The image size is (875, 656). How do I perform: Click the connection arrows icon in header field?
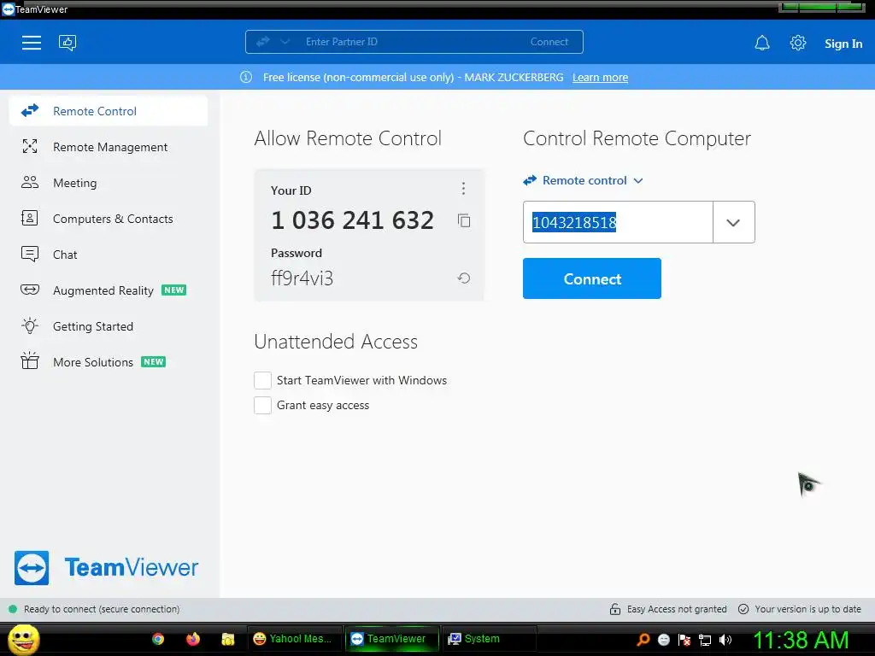tap(263, 41)
